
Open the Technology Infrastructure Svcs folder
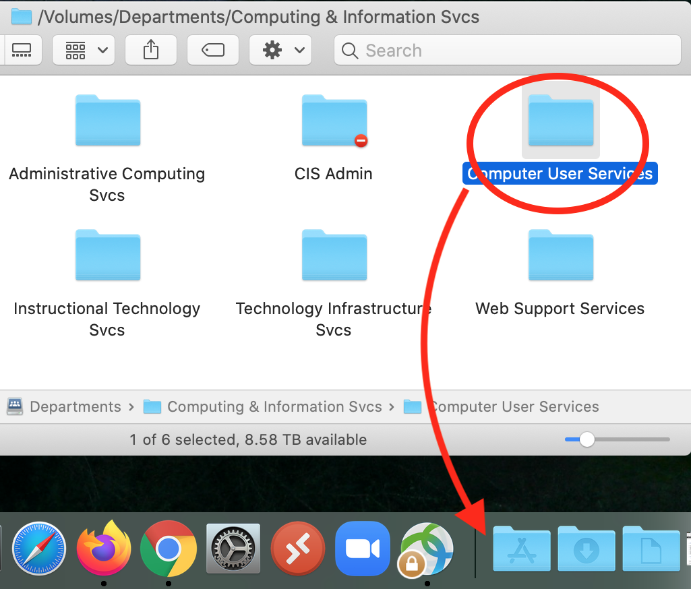coord(334,255)
